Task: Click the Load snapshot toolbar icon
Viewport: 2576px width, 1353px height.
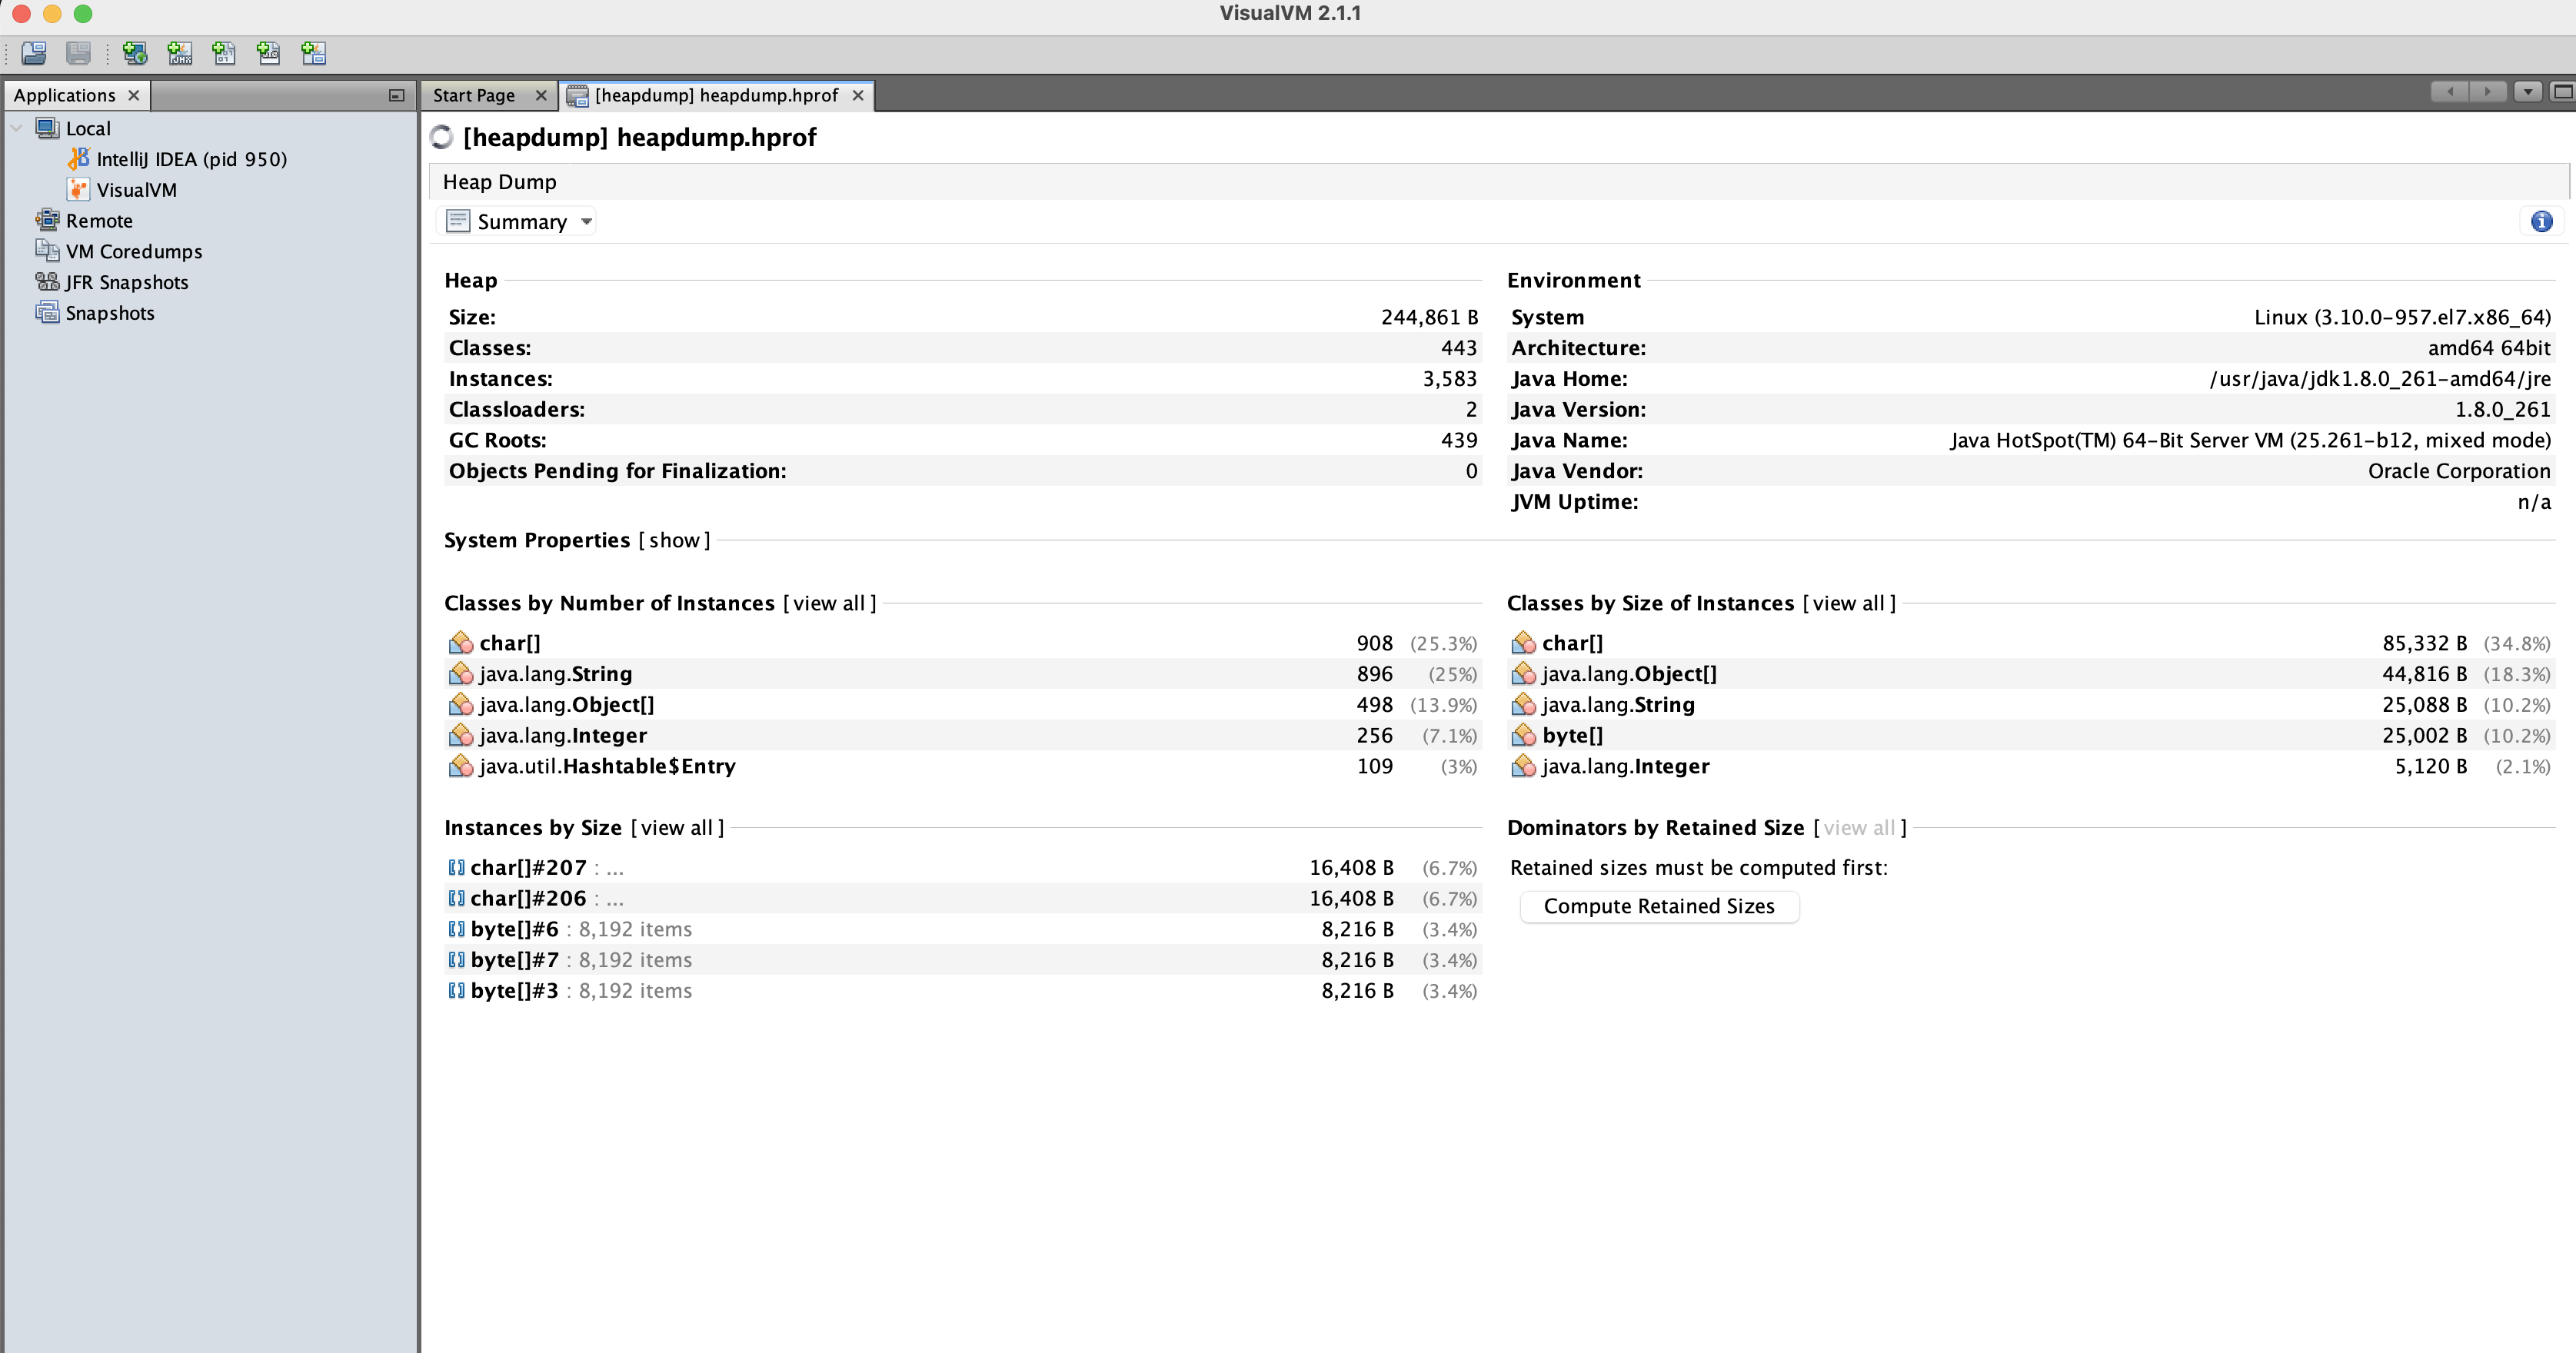Action: click(x=34, y=53)
